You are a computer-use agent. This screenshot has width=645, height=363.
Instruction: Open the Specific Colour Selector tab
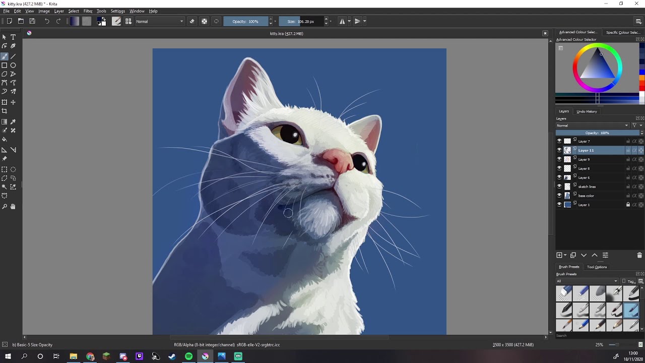pyautogui.click(x=623, y=32)
